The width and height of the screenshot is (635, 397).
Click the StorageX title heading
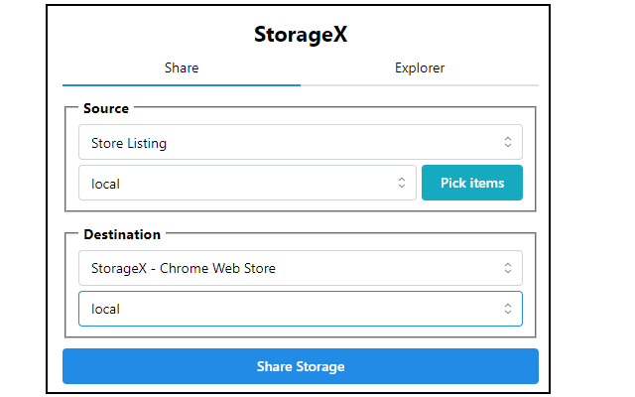click(300, 35)
